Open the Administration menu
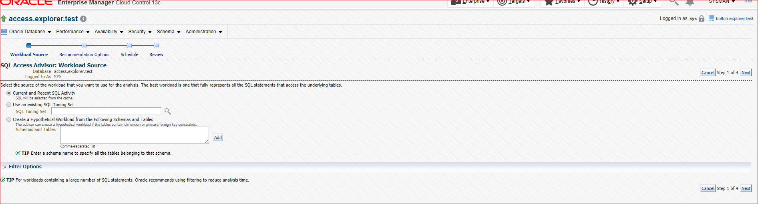 coord(204,32)
